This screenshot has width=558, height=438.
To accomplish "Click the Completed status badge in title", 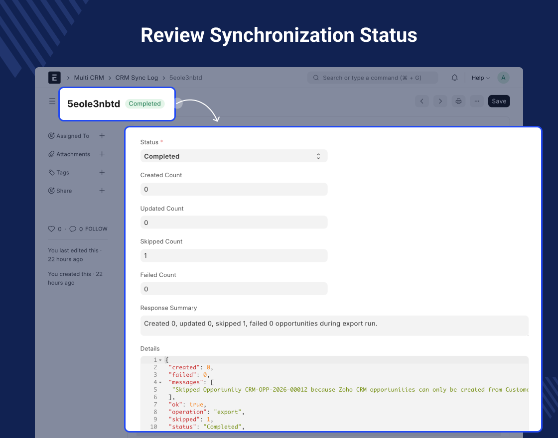I will pos(144,104).
